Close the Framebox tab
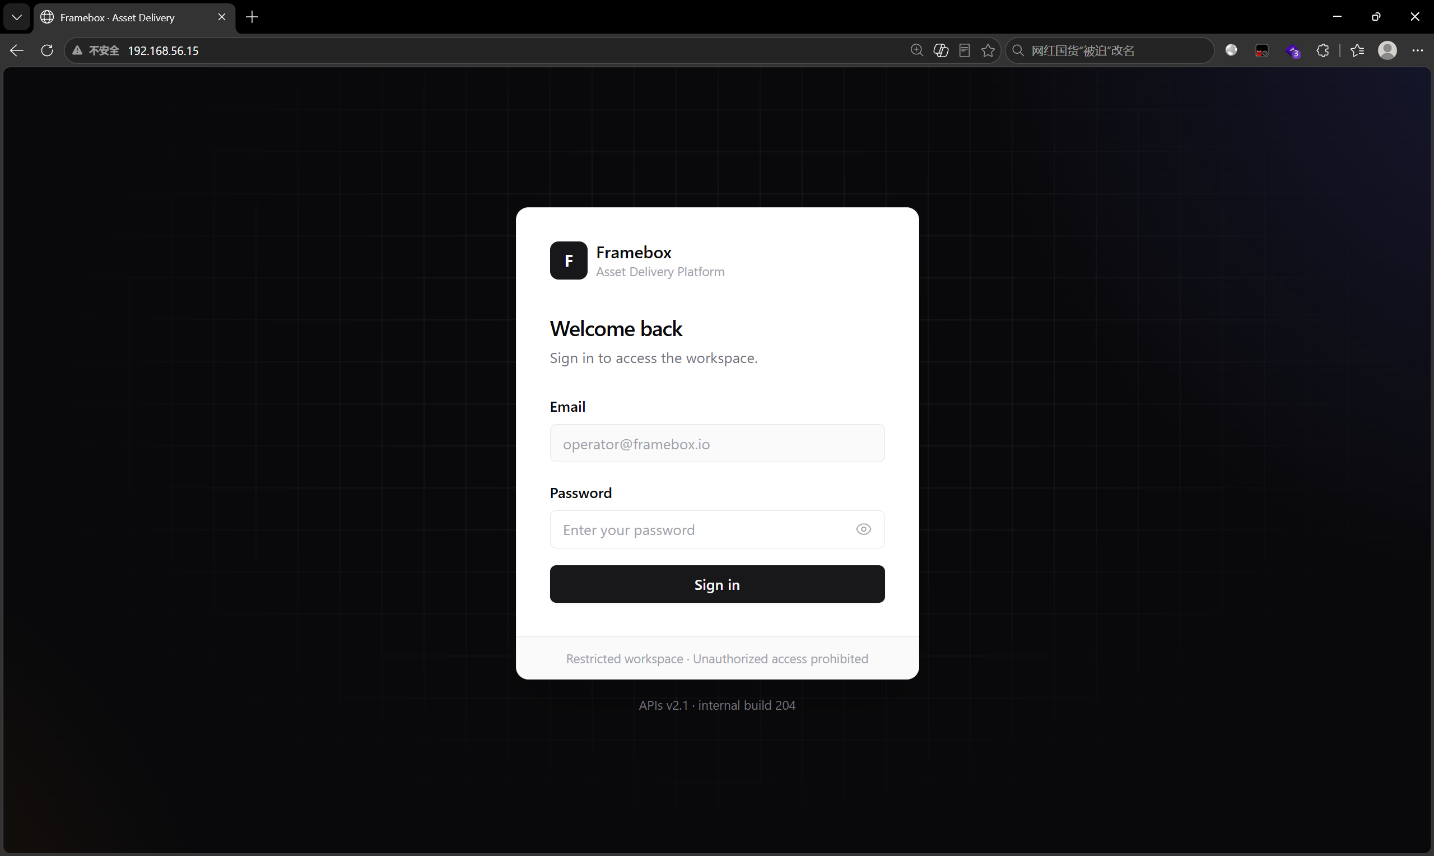 click(x=221, y=17)
